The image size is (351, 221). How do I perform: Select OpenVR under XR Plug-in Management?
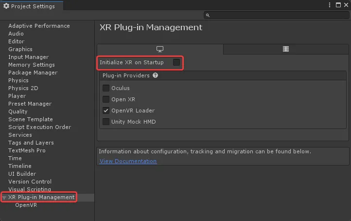26,205
